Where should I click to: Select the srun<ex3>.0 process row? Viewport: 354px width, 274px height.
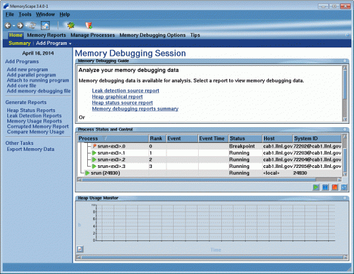210,146
